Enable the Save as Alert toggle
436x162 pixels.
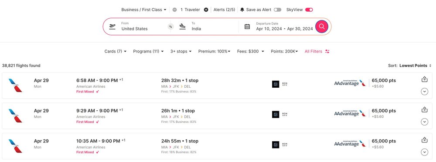(277, 10)
